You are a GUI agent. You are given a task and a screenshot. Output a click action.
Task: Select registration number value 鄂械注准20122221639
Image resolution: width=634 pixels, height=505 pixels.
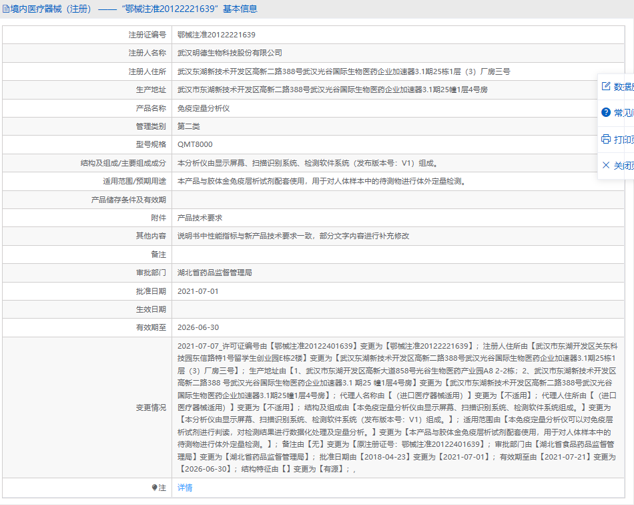point(216,35)
